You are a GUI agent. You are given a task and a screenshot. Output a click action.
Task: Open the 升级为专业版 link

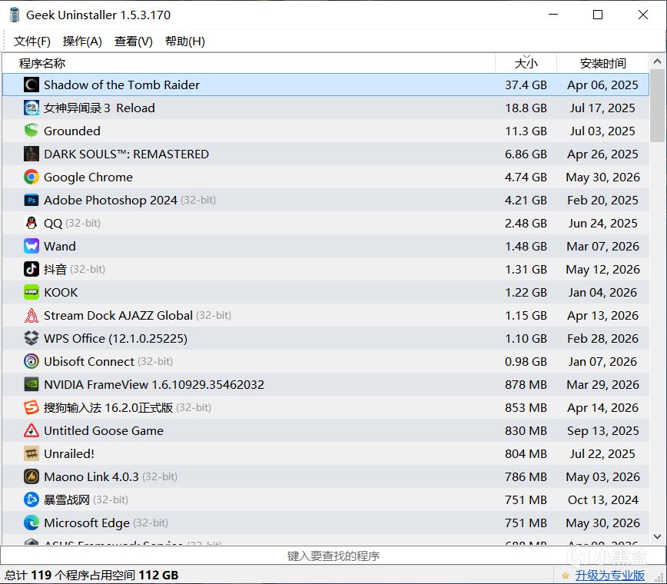click(x=609, y=576)
